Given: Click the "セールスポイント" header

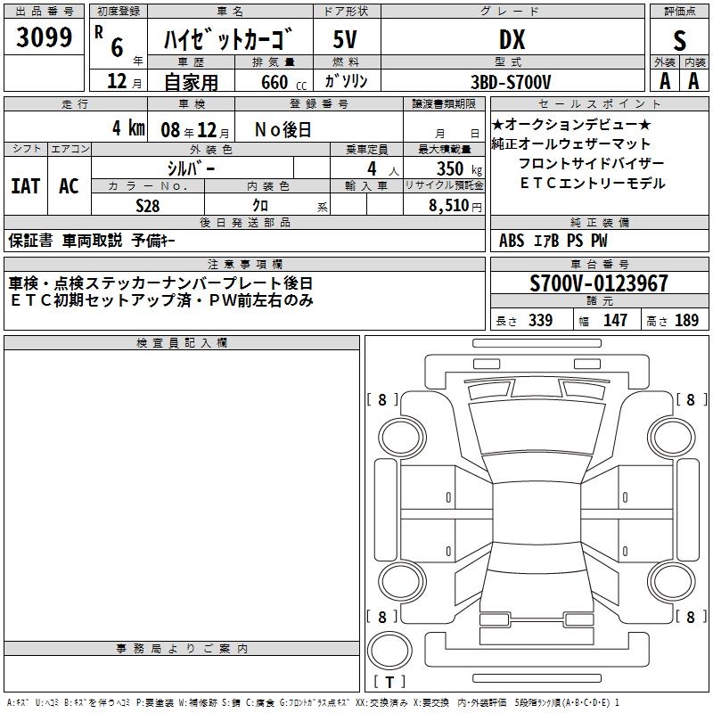Looking at the screenshot, I should click(x=599, y=103).
